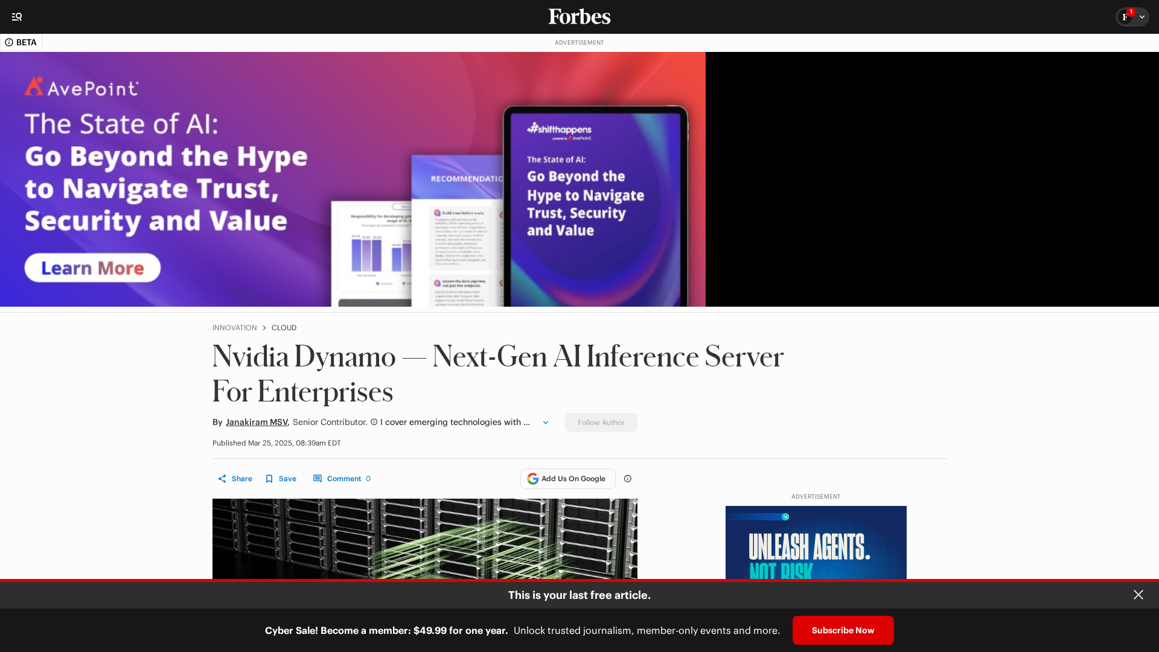
Task: Click Subscribe Now button
Action: pos(843,630)
